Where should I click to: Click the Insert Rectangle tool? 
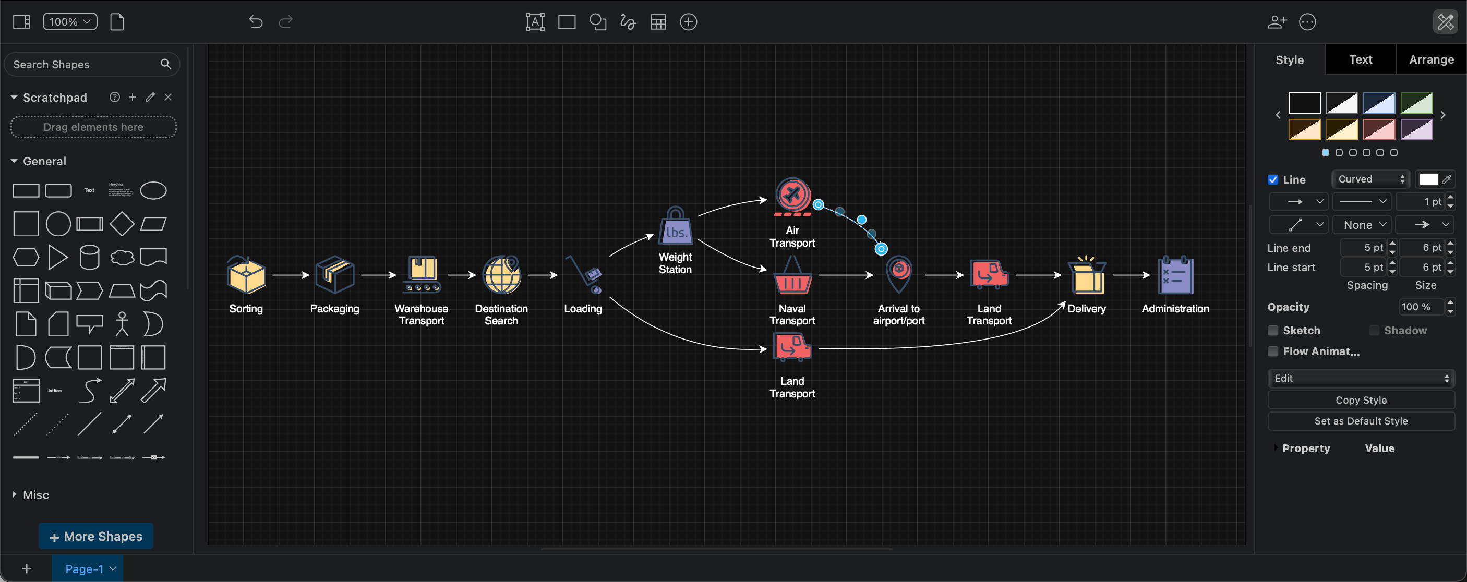567,21
